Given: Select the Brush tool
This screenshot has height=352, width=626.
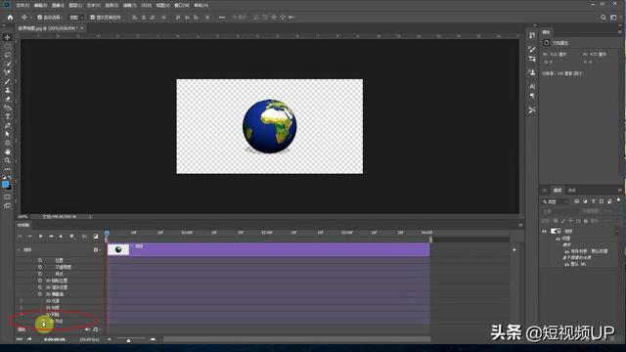Looking at the screenshot, I should (7, 81).
